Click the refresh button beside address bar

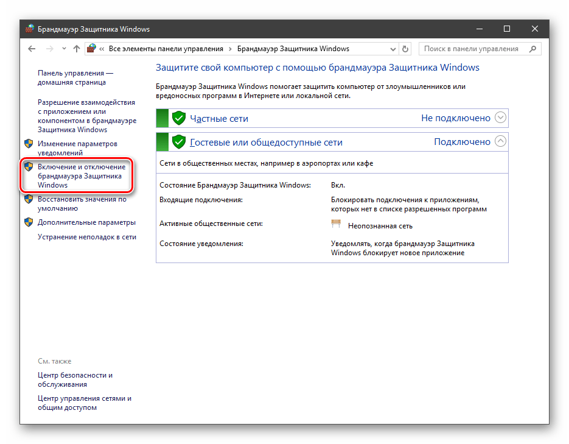click(406, 49)
